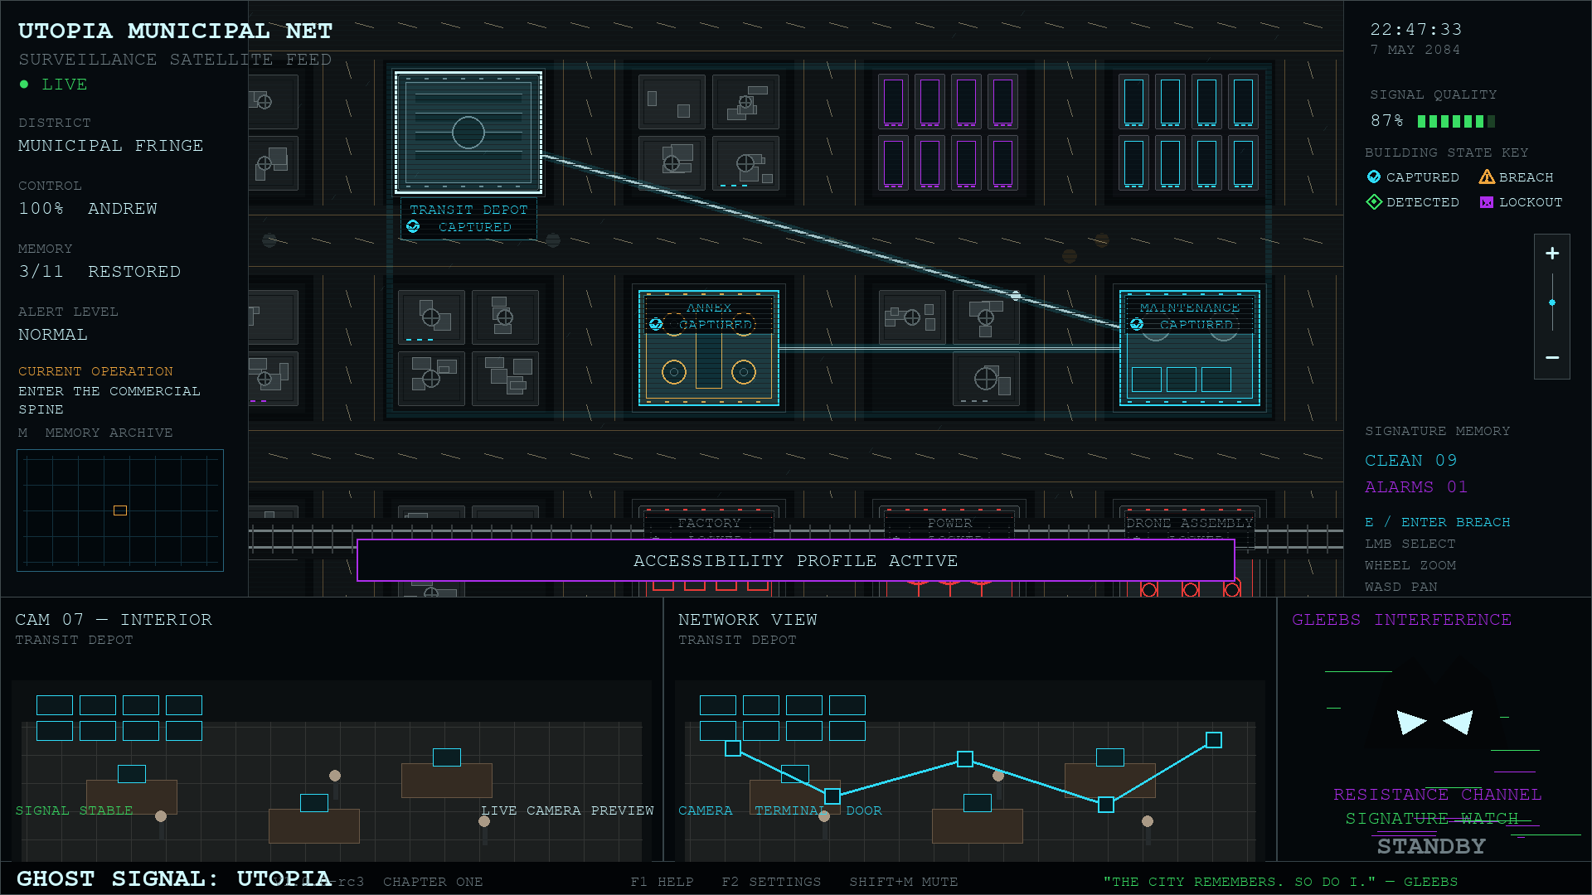Click the Gleebs left eye icon
Viewport: 1592px width, 895px height.
[x=1411, y=723]
